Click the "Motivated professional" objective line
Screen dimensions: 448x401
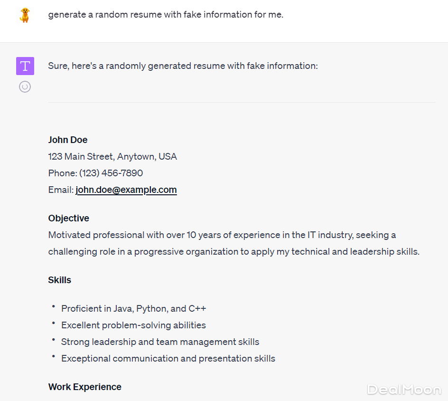click(222, 235)
